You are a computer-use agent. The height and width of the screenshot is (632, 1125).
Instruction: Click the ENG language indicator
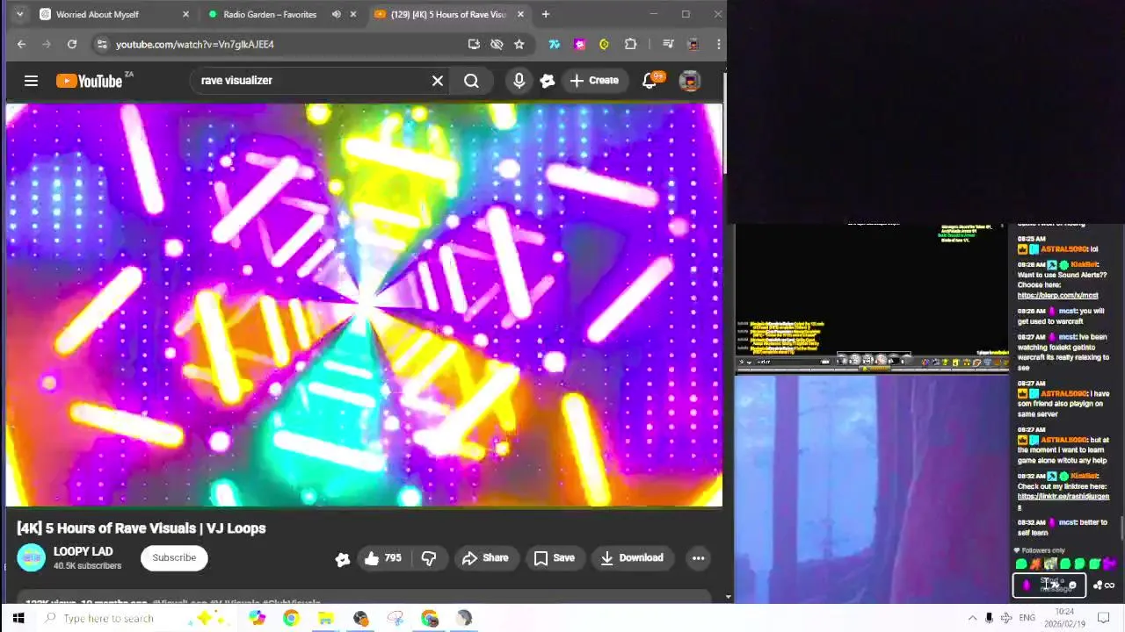point(1027,618)
